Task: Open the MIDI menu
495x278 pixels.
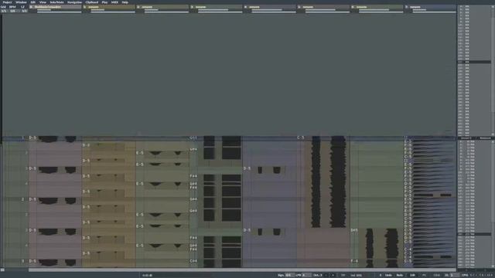Action: [x=114, y=2]
